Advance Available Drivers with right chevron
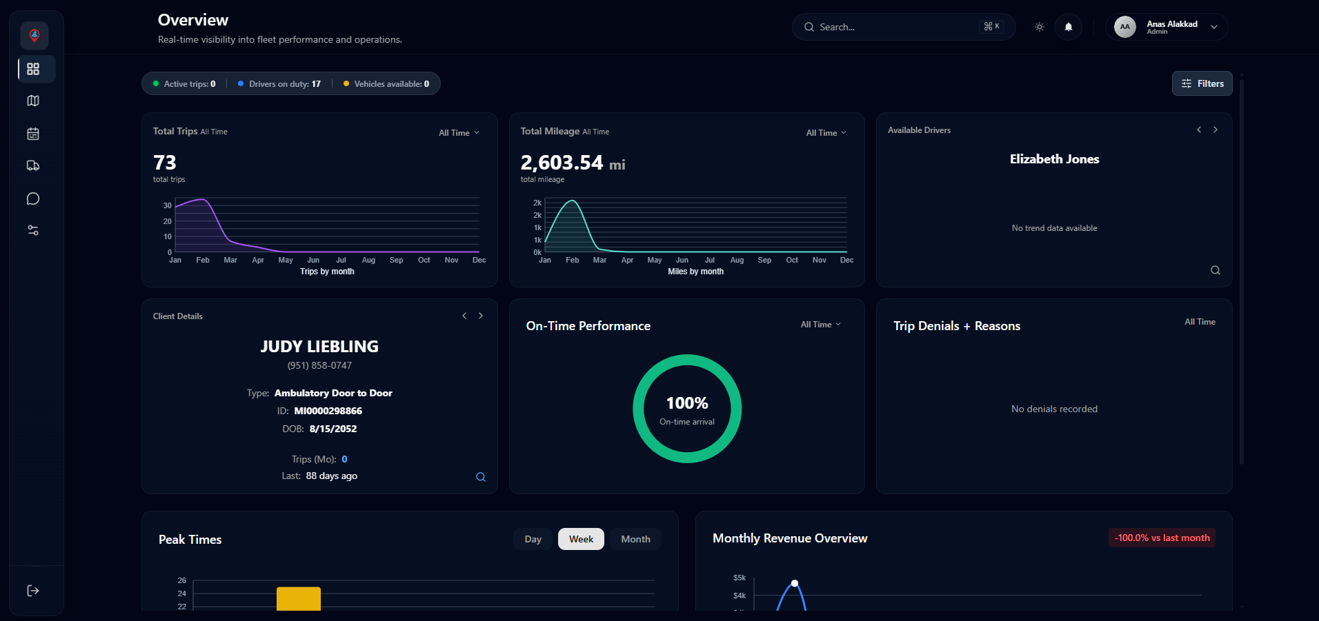The width and height of the screenshot is (1319, 621). (x=1215, y=130)
